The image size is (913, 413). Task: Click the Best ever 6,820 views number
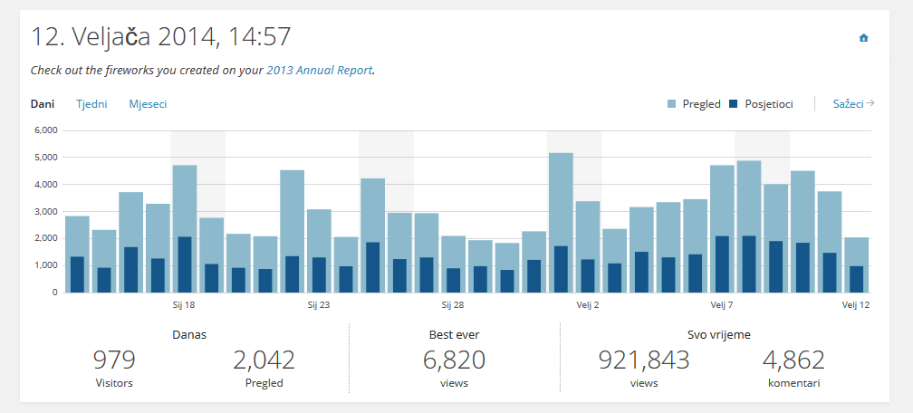454,360
